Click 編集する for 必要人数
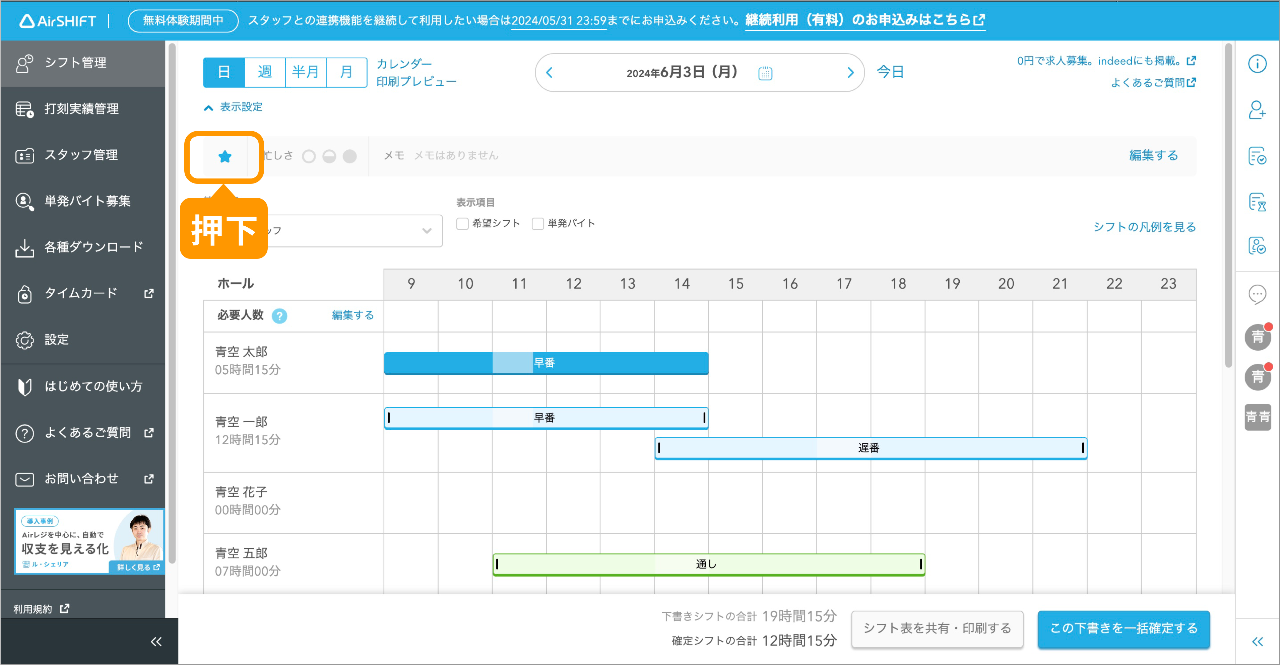Viewport: 1280px width, 665px height. pyautogui.click(x=353, y=315)
